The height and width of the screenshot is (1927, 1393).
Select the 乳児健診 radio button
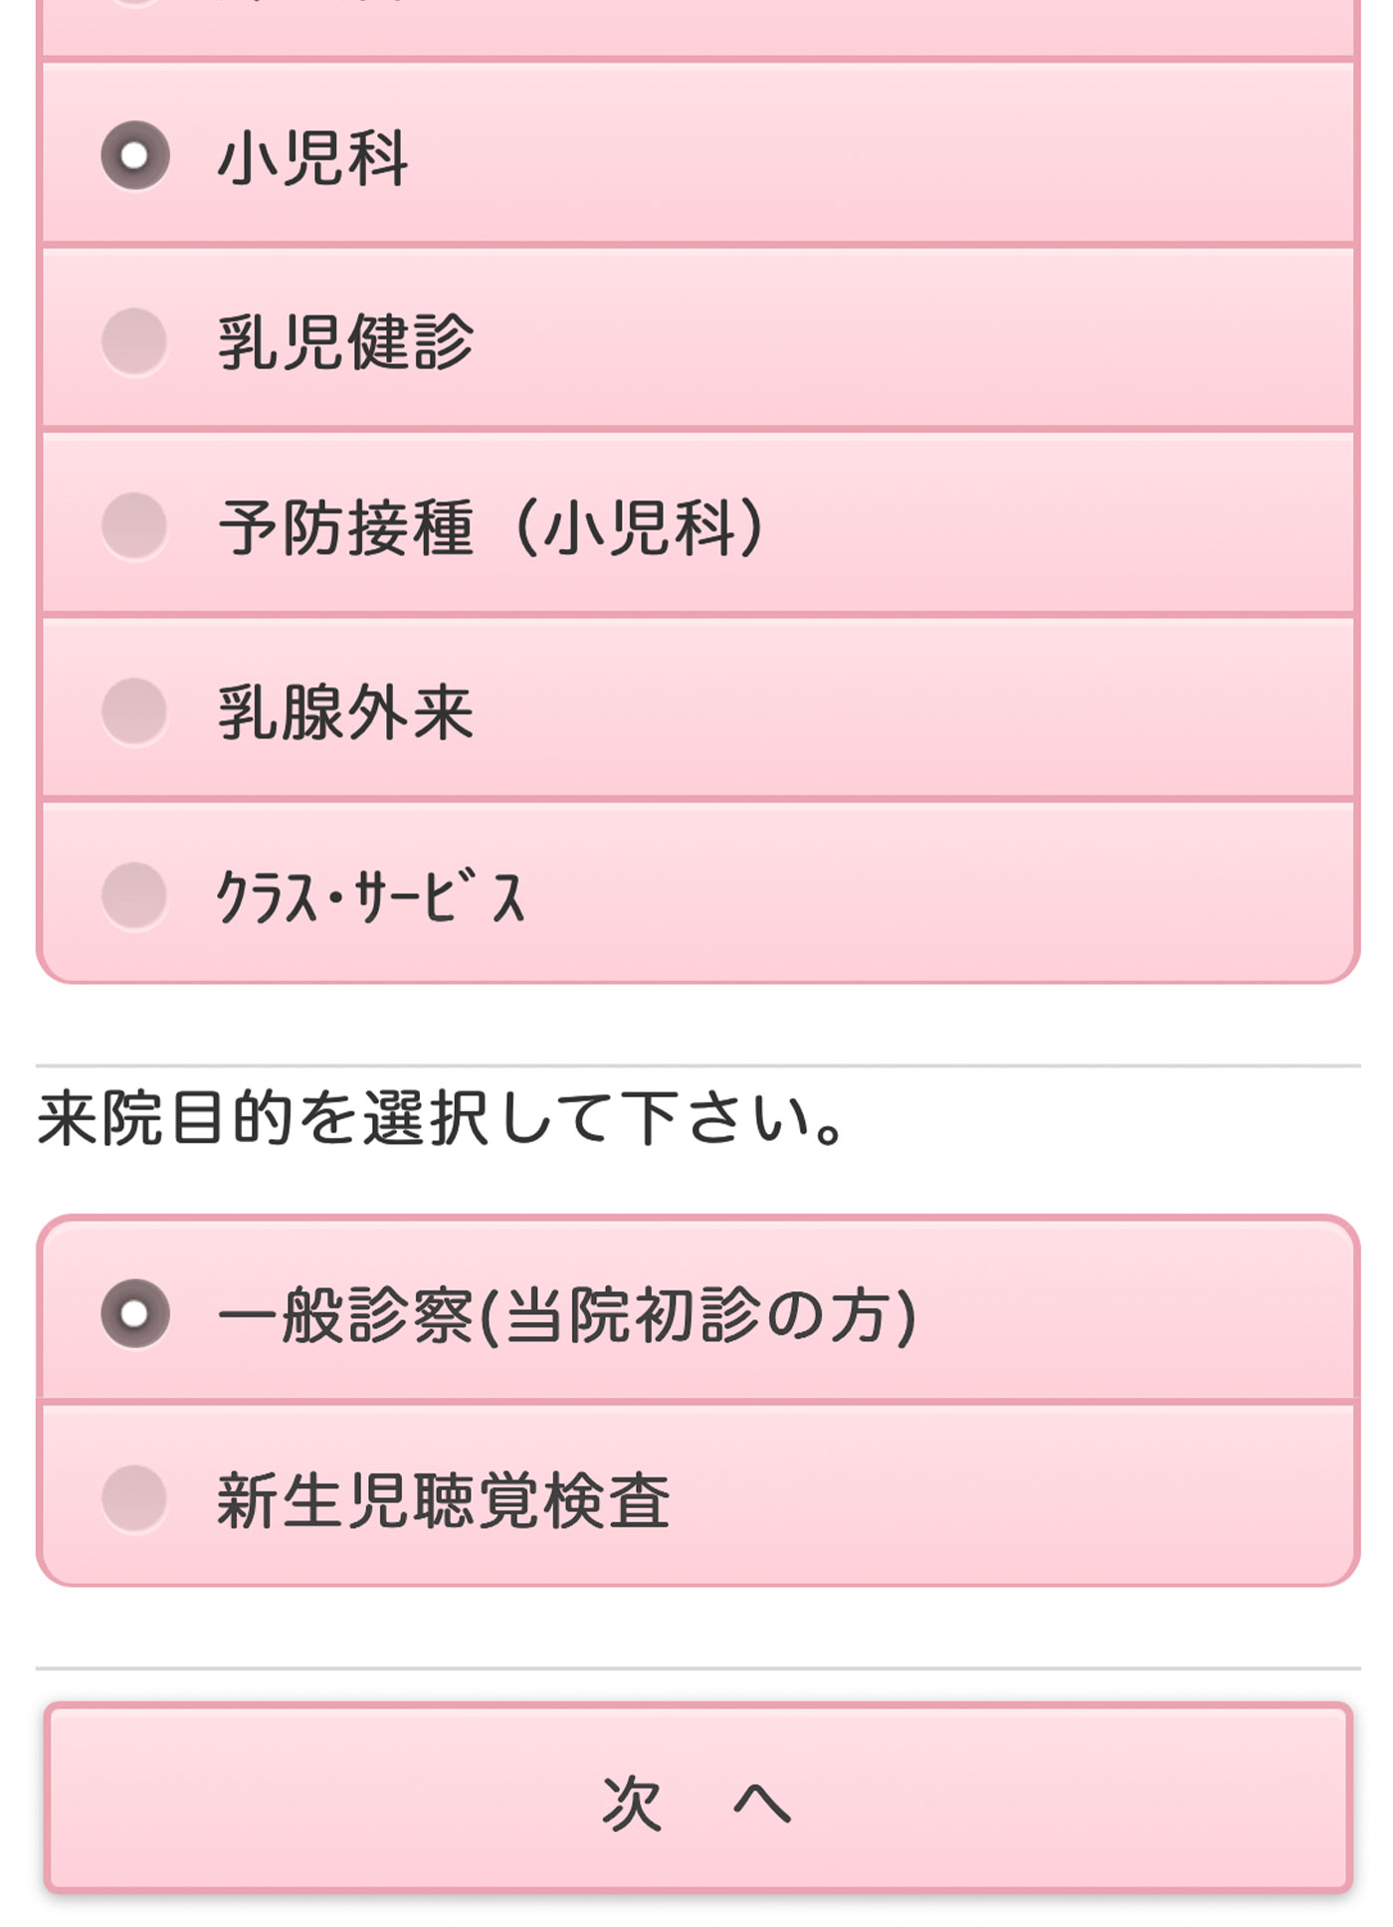click(x=135, y=341)
